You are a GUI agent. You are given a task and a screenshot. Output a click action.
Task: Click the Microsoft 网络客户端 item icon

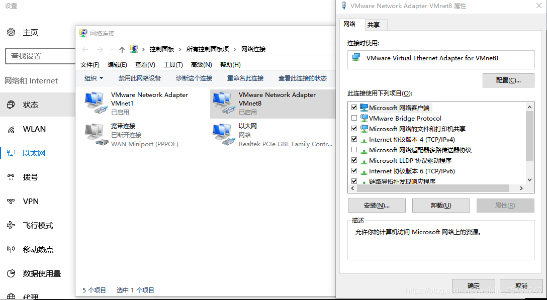pos(364,108)
